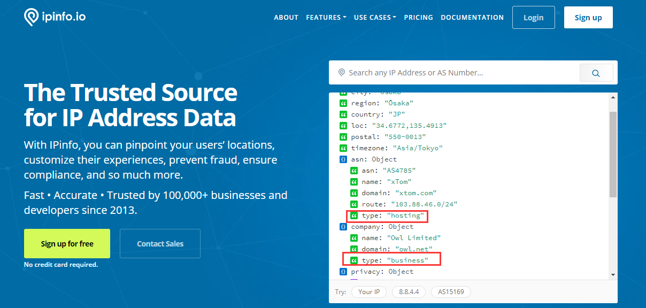
Task: Click the Sign up button in header
Action: pyautogui.click(x=588, y=18)
